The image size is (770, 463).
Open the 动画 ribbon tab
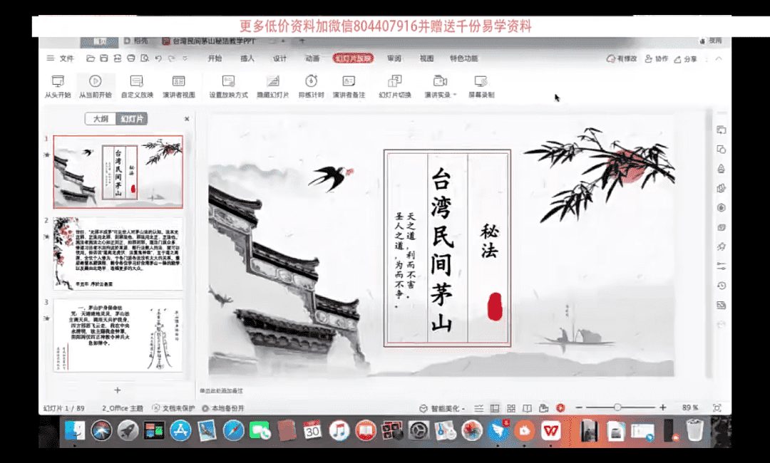pyautogui.click(x=312, y=58)
